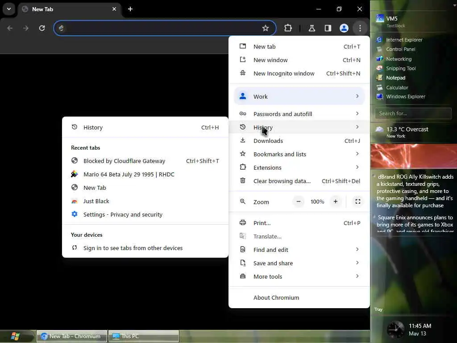Click the forward navigation arrow
The width and height of the screenshot is (457, 343).
(26, 28)
